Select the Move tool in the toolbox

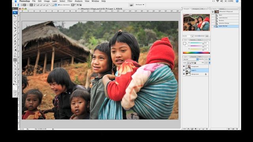(x=15, y=16)
